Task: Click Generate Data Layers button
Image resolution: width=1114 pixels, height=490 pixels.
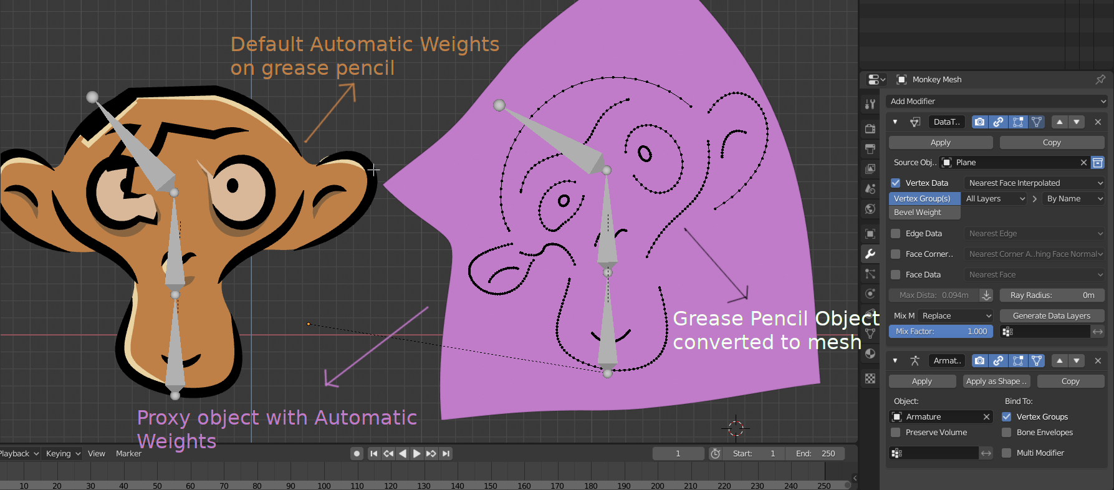Action: click(1052, 316)
